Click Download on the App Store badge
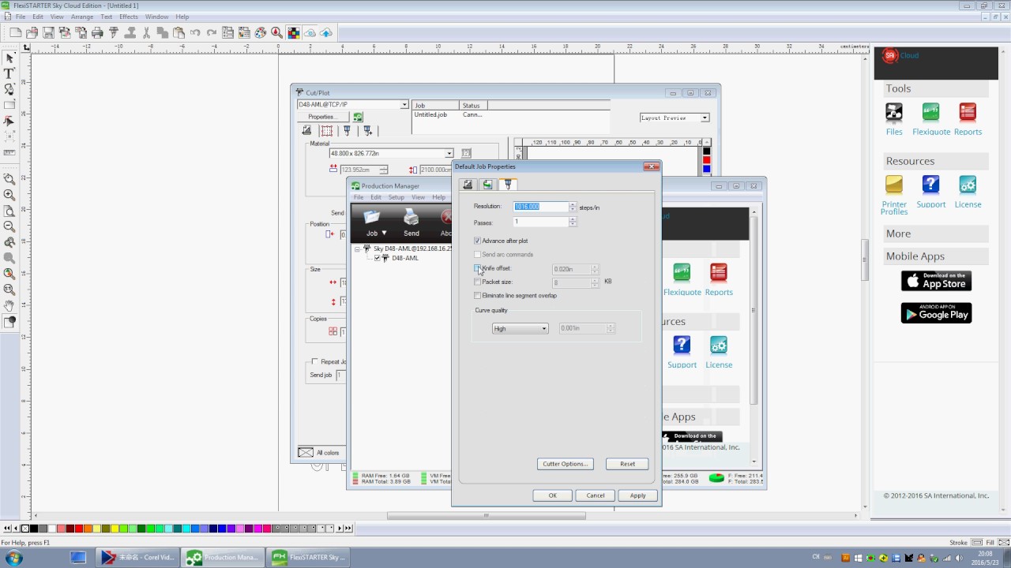 pos(936,281)
